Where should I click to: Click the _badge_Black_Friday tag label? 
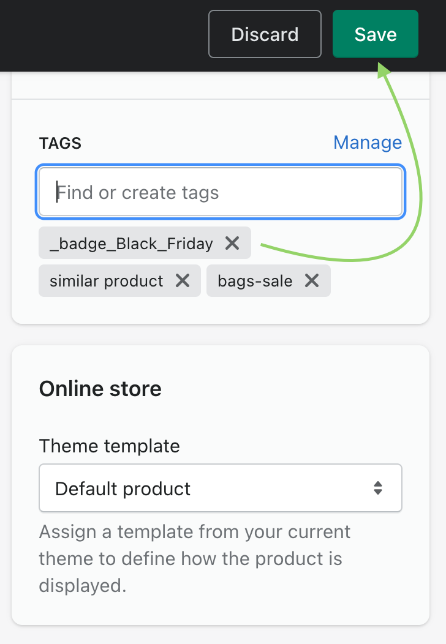[131, 244]
